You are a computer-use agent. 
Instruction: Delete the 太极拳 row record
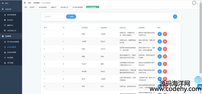(x=165, y=41)
